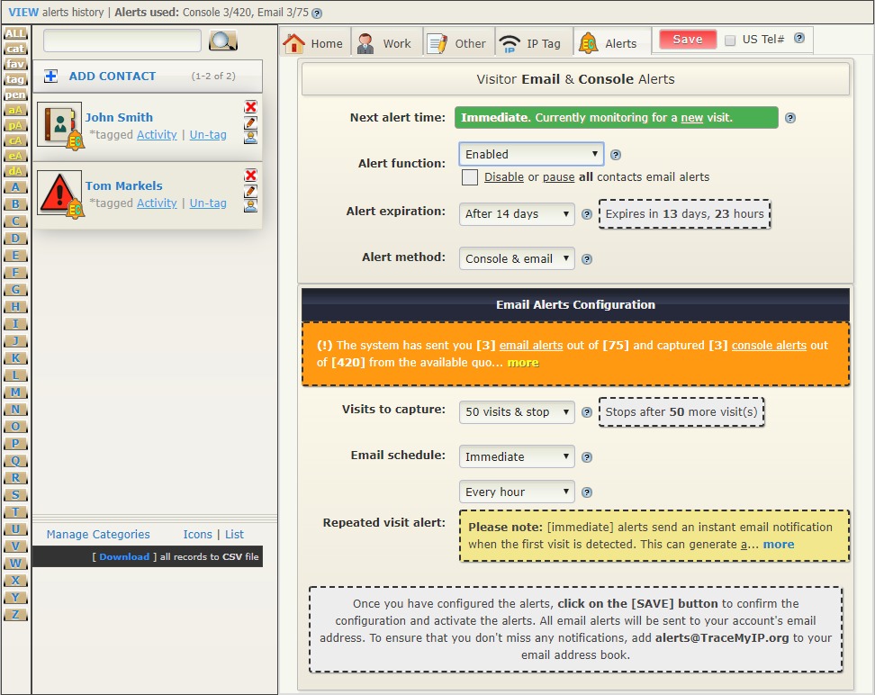Open John Smith's person profile icon
This screenshot has width=875, height=695.
(x=250, y=137)
